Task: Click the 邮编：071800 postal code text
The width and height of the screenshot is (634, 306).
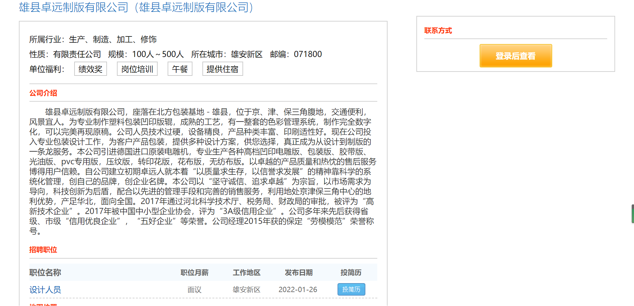Action: pos(296,54)
